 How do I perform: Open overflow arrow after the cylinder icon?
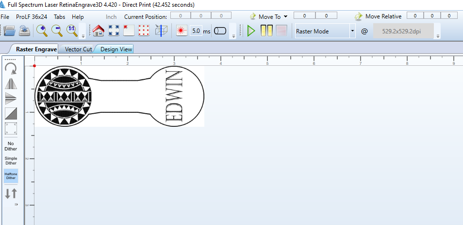[x=233, y=36]
